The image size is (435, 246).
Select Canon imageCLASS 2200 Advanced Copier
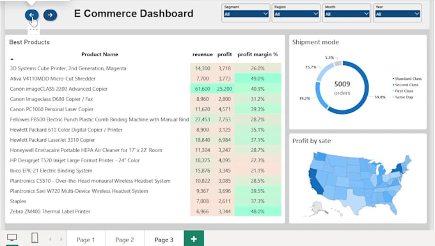coord(146,89)
